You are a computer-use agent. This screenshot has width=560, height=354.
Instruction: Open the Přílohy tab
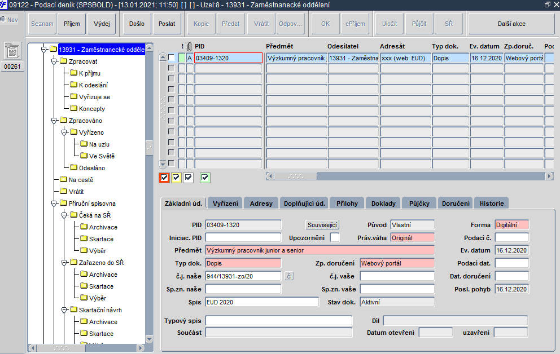coord(347,203)
